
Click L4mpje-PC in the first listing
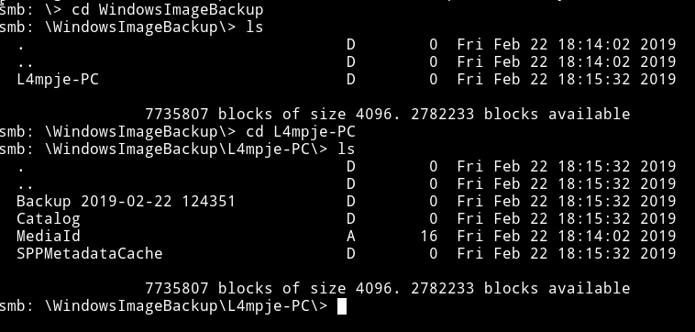click(58, 80)
